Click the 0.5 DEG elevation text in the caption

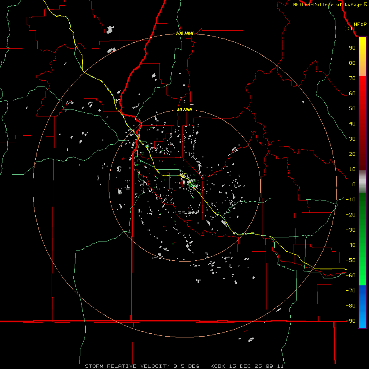187,366
